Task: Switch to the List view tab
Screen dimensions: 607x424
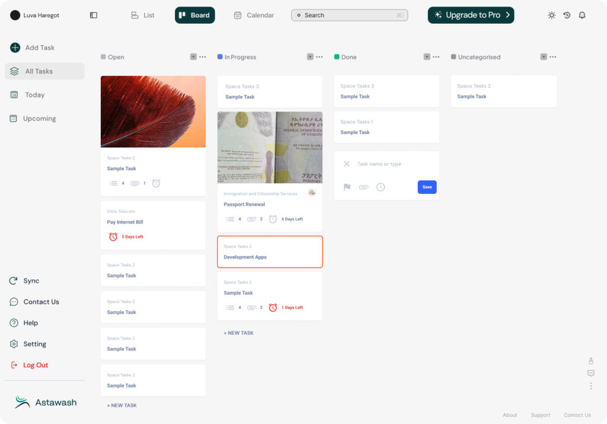Action: [x=143, y=15]
